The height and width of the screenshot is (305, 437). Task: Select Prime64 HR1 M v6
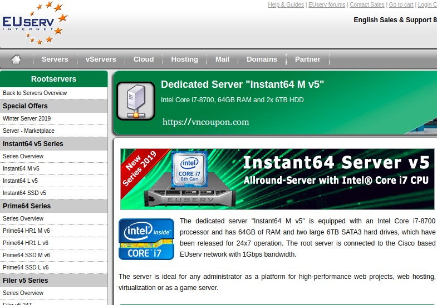[x=53, y=231]
